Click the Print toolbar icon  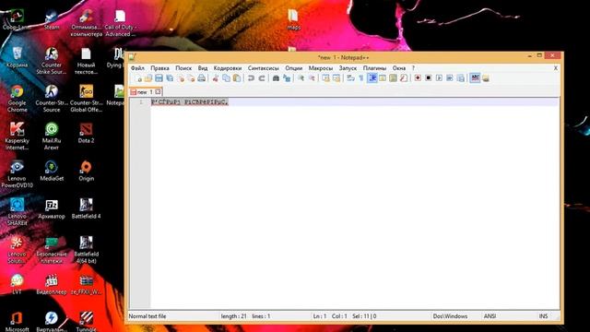(202, 78)
